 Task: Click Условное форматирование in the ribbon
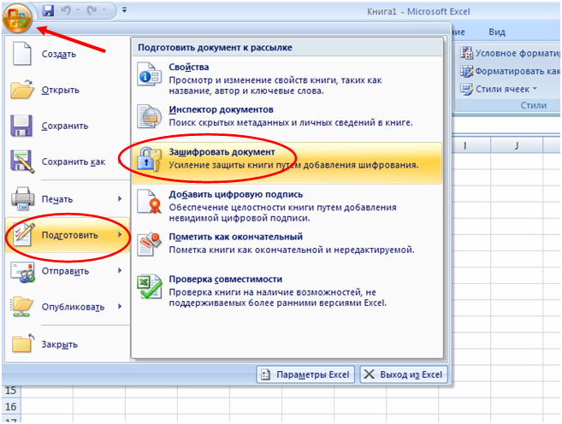(510, 53)
